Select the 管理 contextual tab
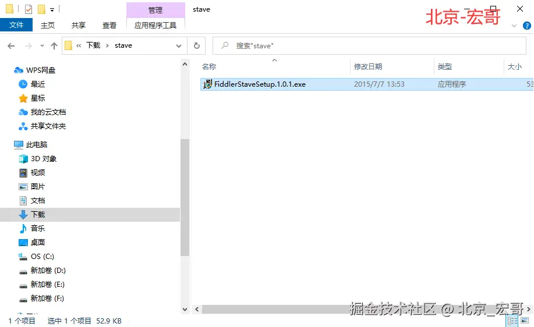The image size is (534, 327). [x=155, y=10]
